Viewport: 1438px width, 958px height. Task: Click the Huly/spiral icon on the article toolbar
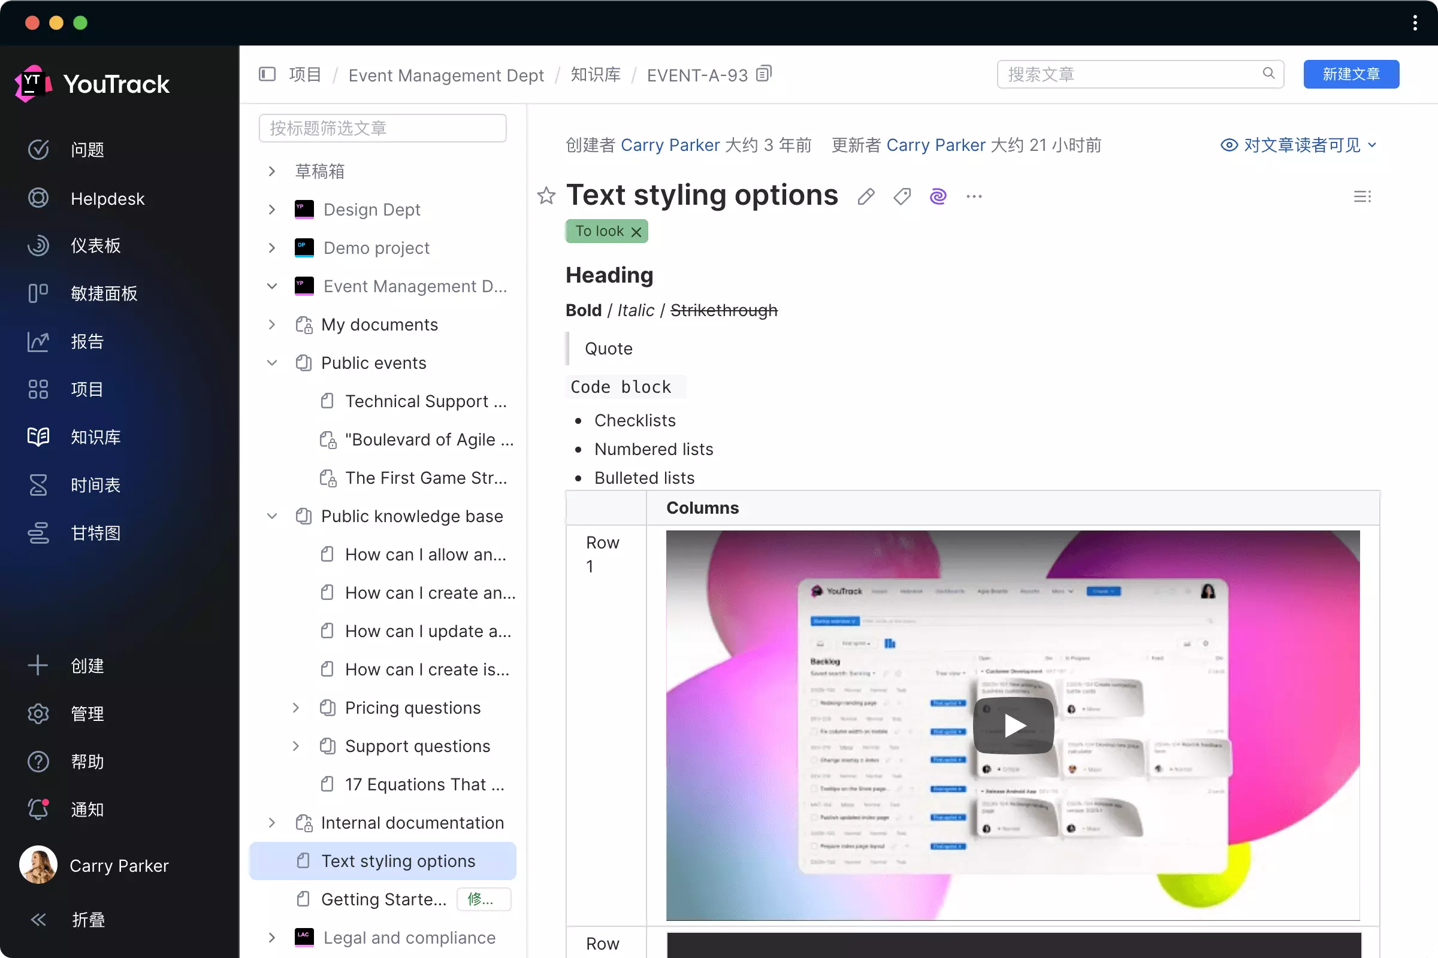(937, 197)
